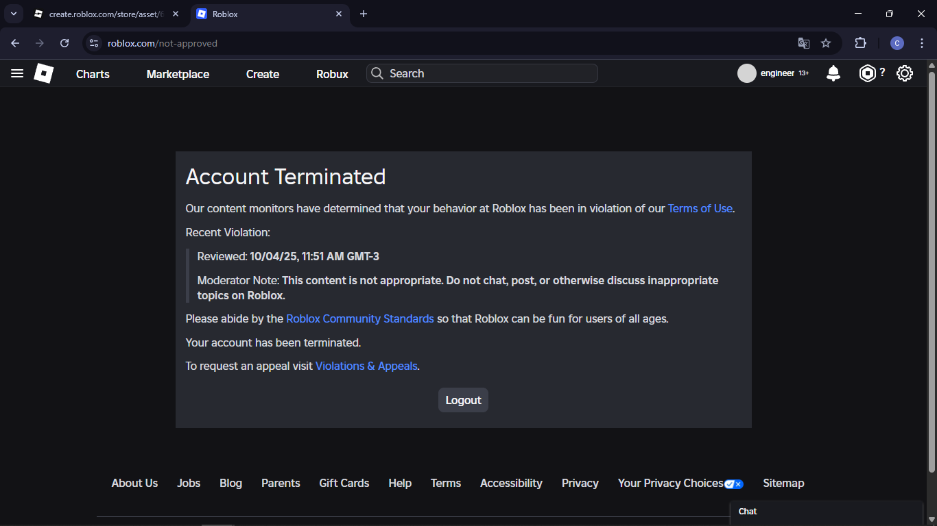This screenshot has height=526, width=937.
Task: Click the Roblox logo home icon
Action: (x=44, y=73)
